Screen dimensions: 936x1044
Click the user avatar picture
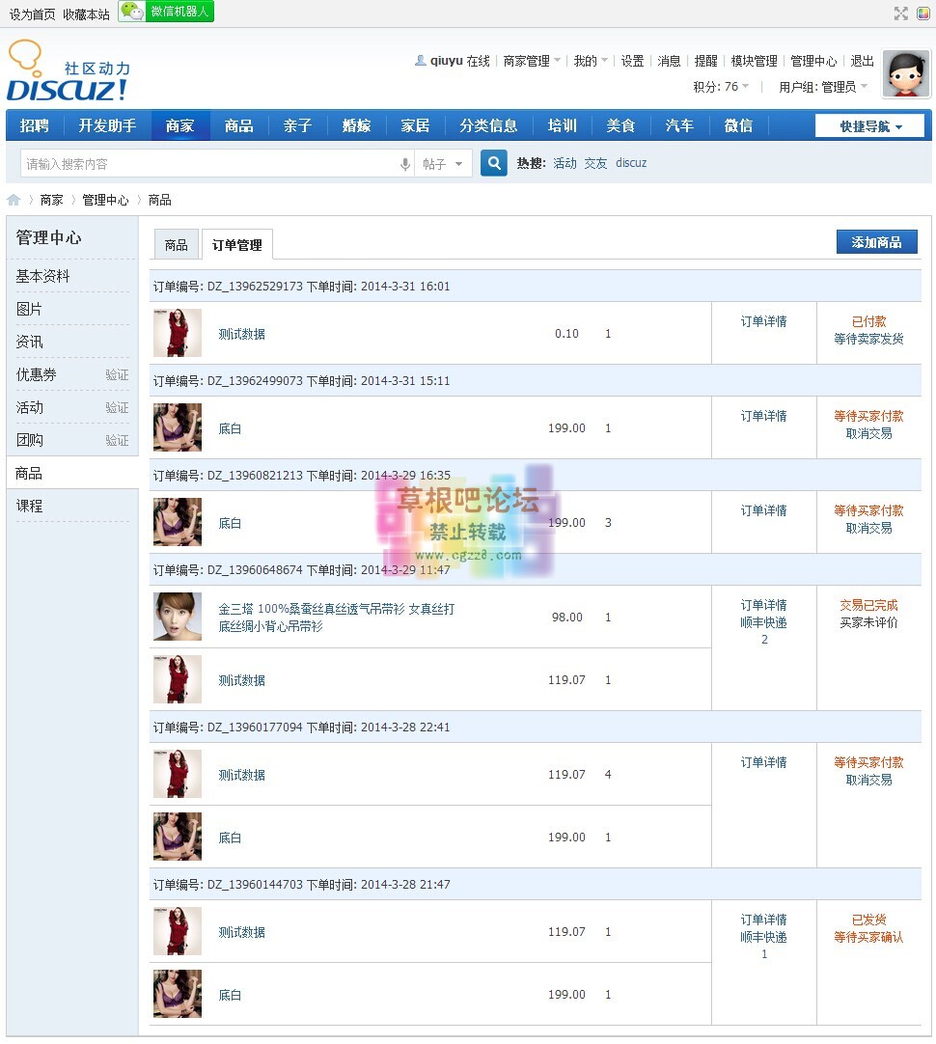coord(906,74)
